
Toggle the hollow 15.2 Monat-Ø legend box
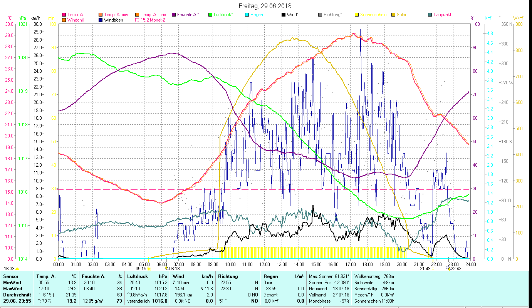pyautogui.click(x=137, y=20)
